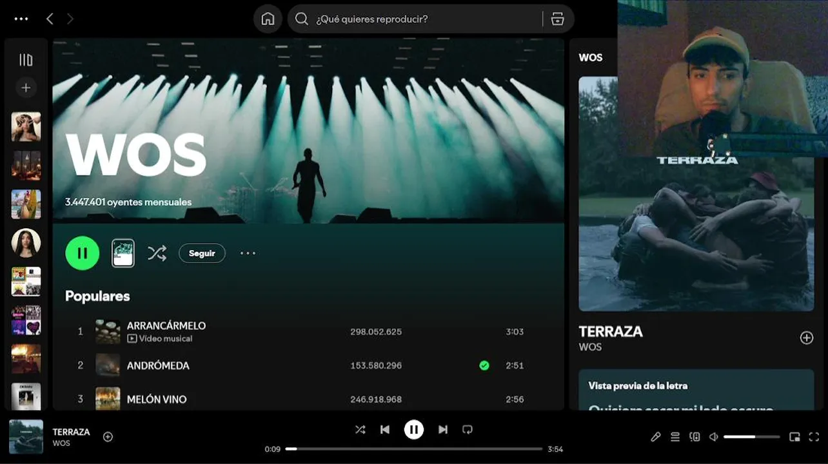Open the second sidebar playlist thumbnail
This screenshot has width=828, height=464.
coord(26,166)
